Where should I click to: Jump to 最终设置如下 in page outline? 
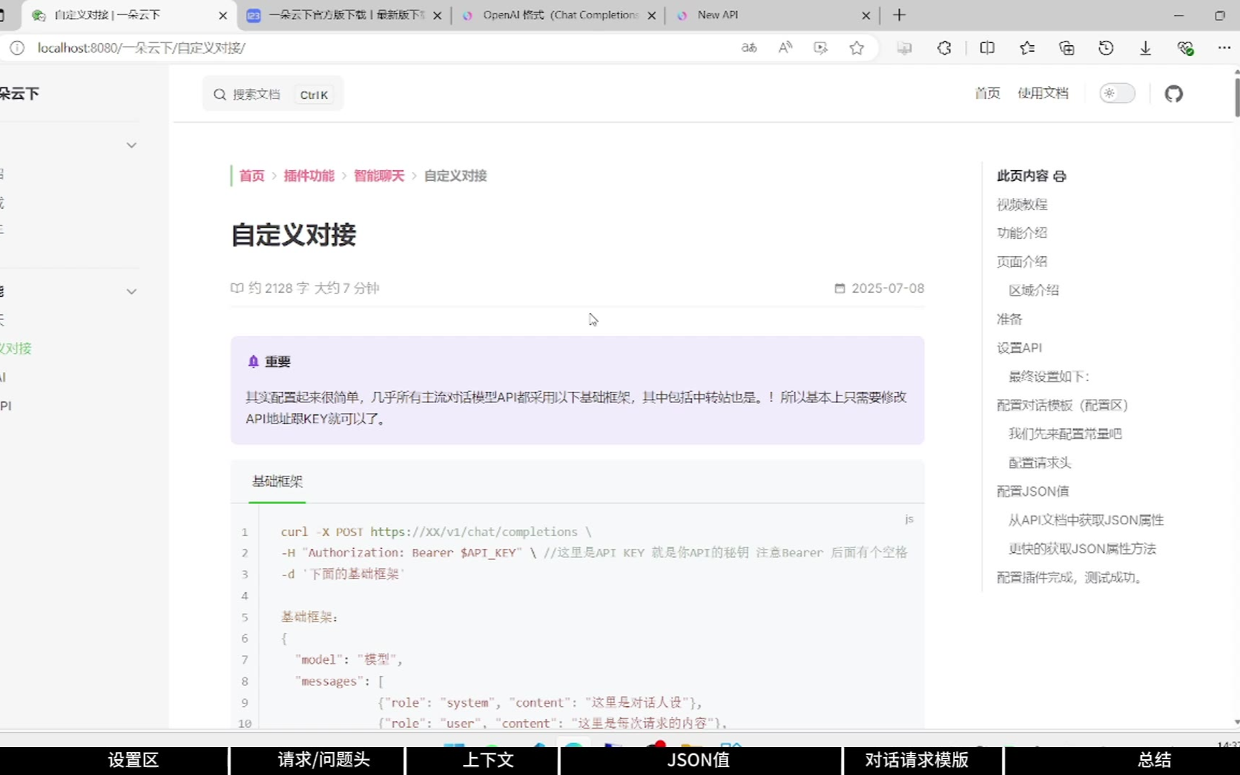[1048, 377]
